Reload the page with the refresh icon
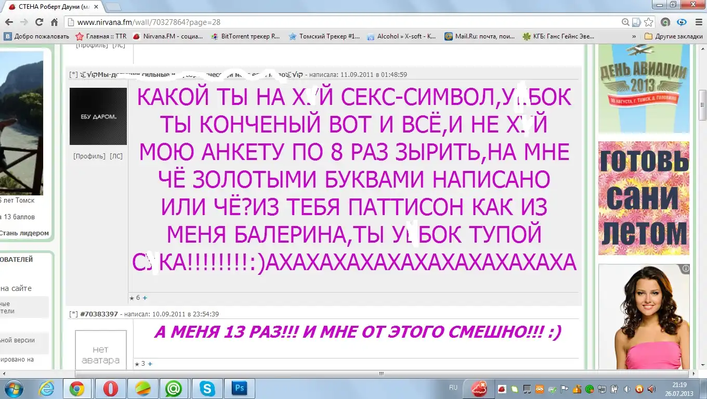The height and width of the screenshot is (399, 707). pyautogui.click(x=39, y=22)
